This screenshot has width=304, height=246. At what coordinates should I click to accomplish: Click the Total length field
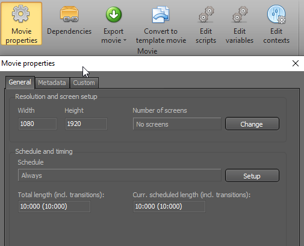tap(54, 206)
